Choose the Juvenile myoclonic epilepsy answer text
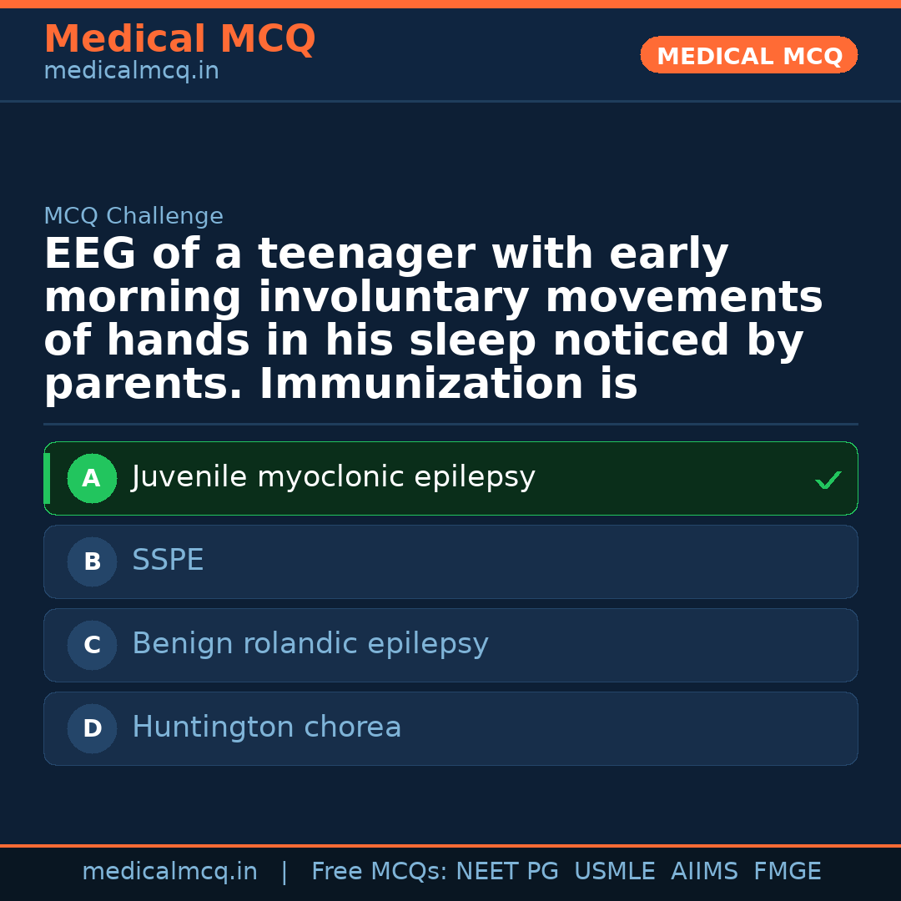Image resolution: width=901 pixels, height=901 pixels. click(x=333, y=477)
